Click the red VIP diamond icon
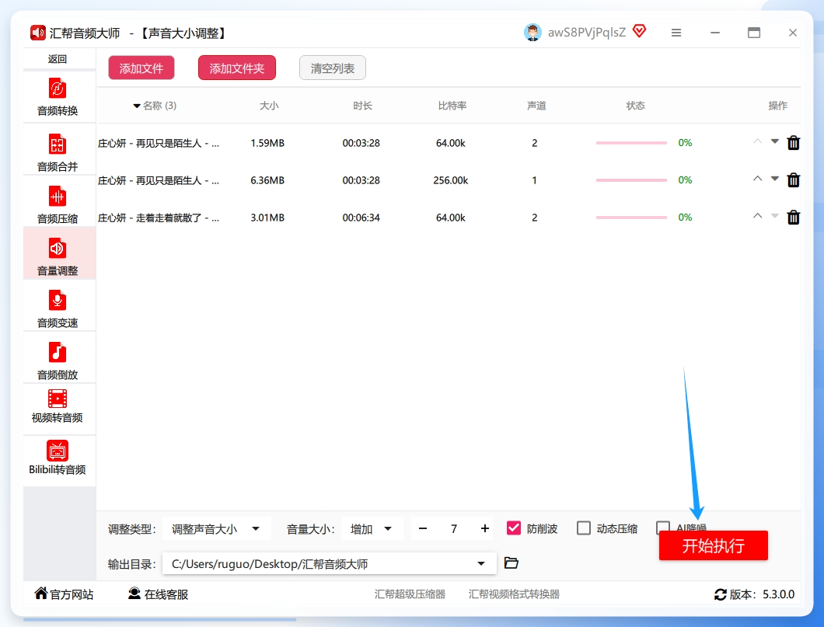 (639, 32)
